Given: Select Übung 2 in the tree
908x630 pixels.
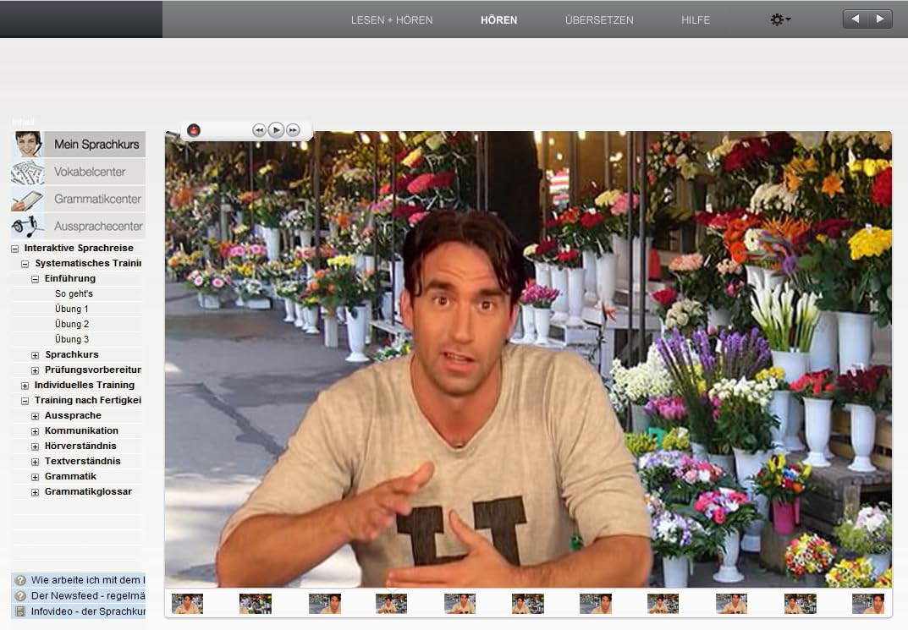Looking at the screenshot, I should pyautogui.click(x=72, y=324).
